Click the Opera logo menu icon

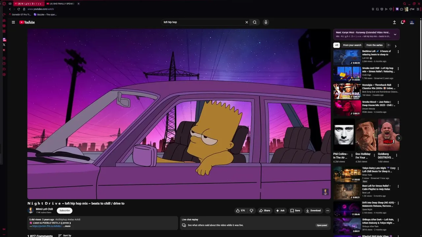point(4,4)
